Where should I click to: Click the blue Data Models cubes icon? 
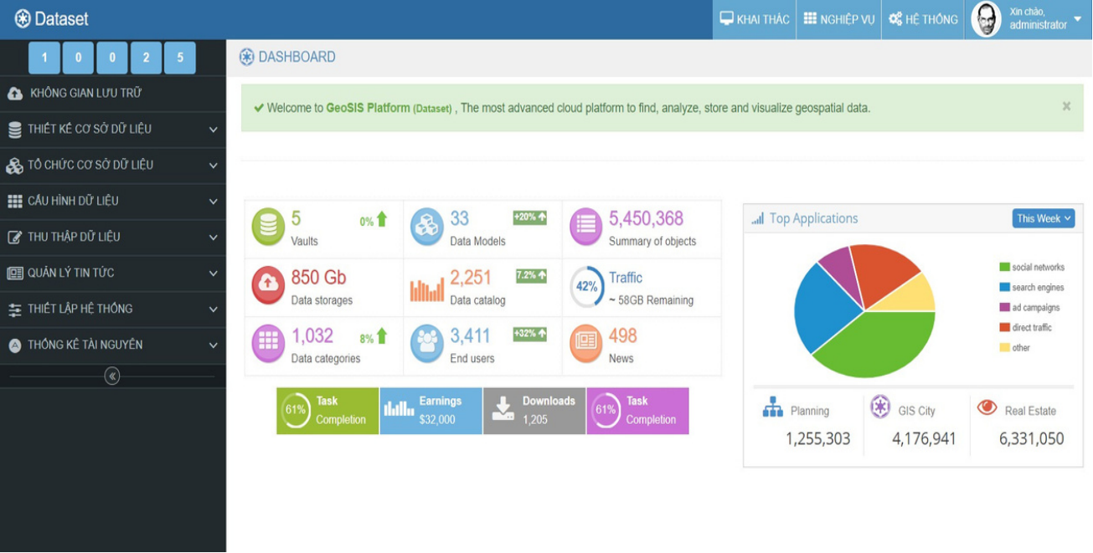tap(427, 228)
